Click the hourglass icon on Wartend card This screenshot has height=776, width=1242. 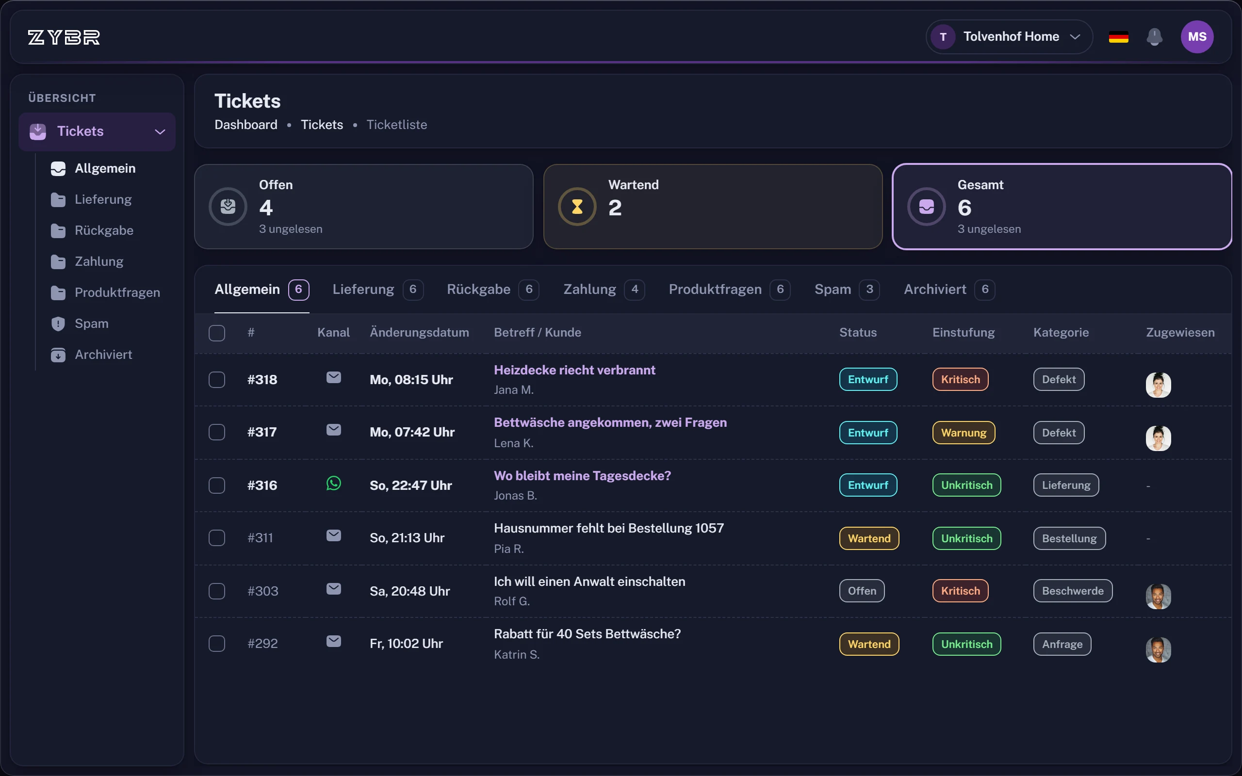(x=577, y=207)
